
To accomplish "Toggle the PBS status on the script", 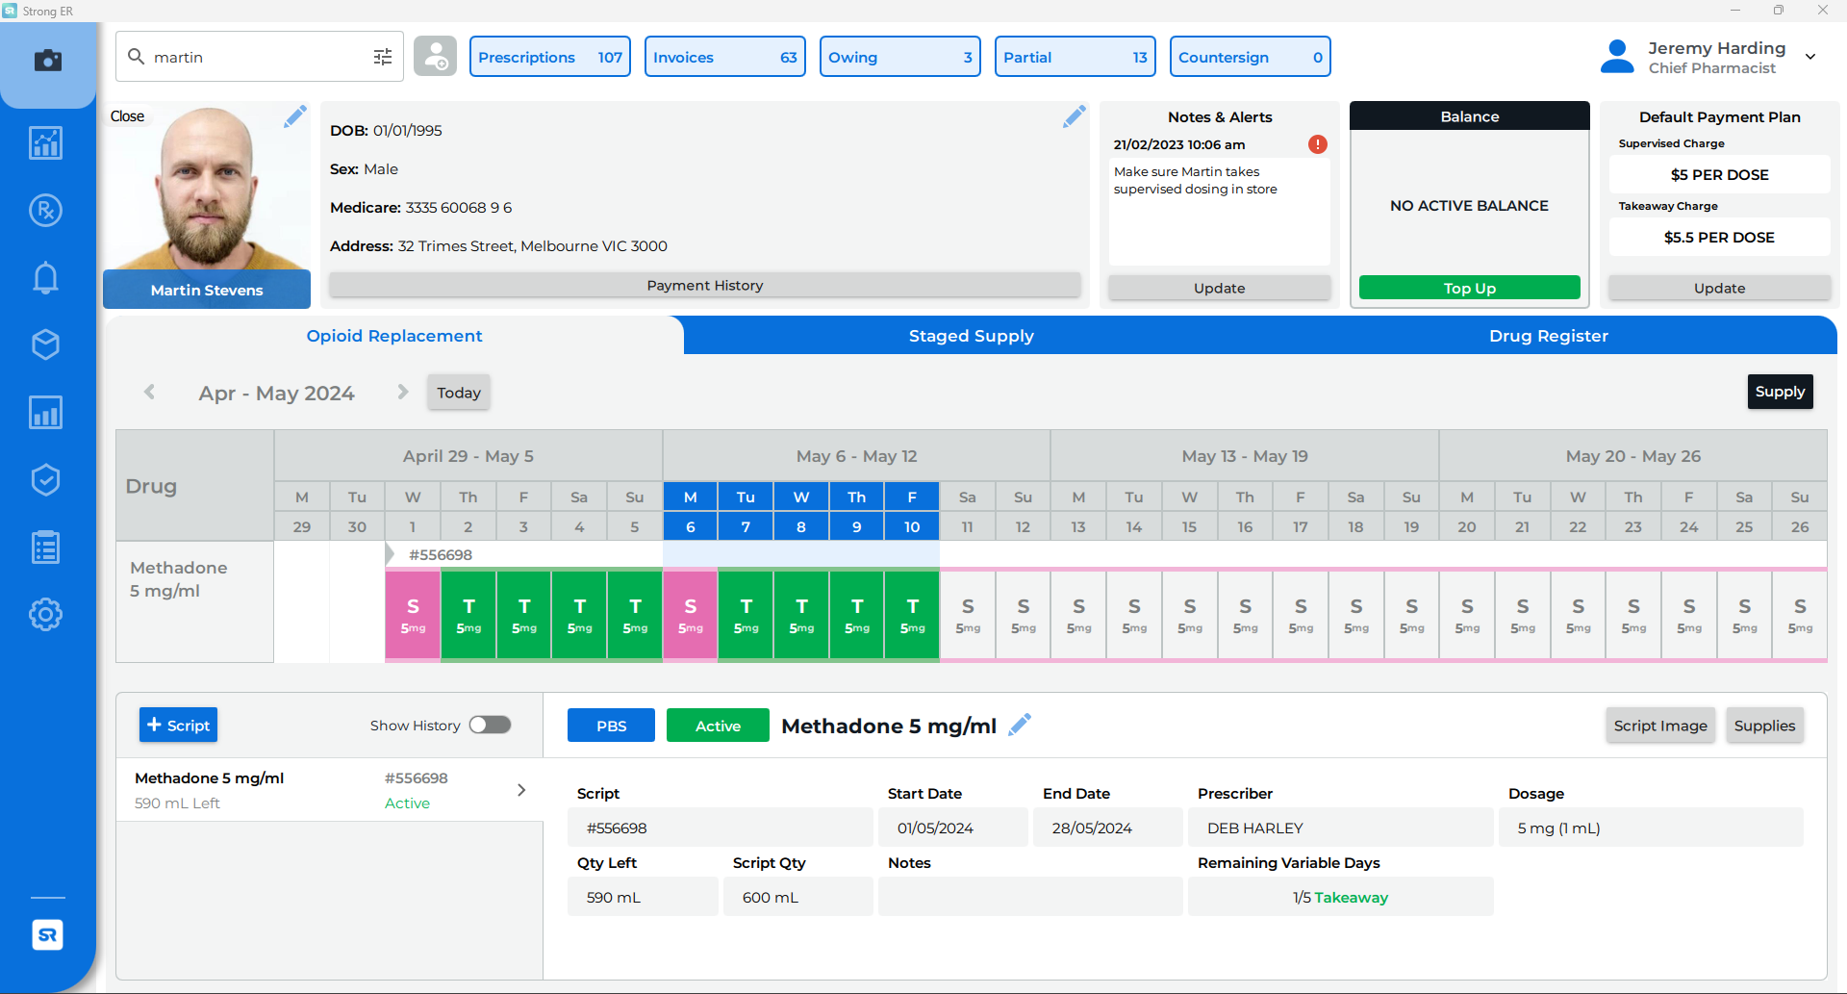I will (x=610, y=725).
